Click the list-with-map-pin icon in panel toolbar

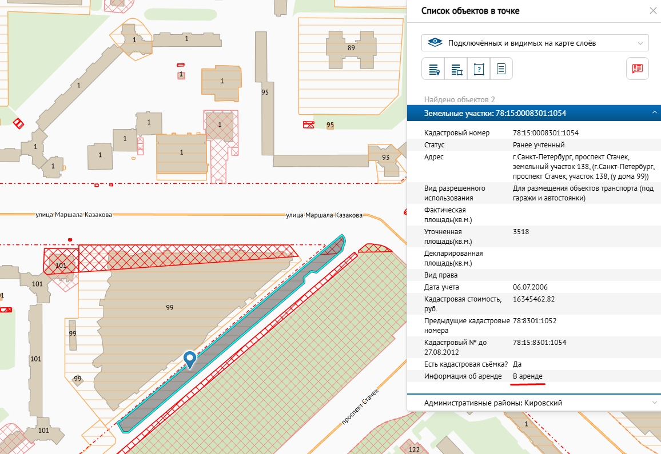click(x=433, y=69)
